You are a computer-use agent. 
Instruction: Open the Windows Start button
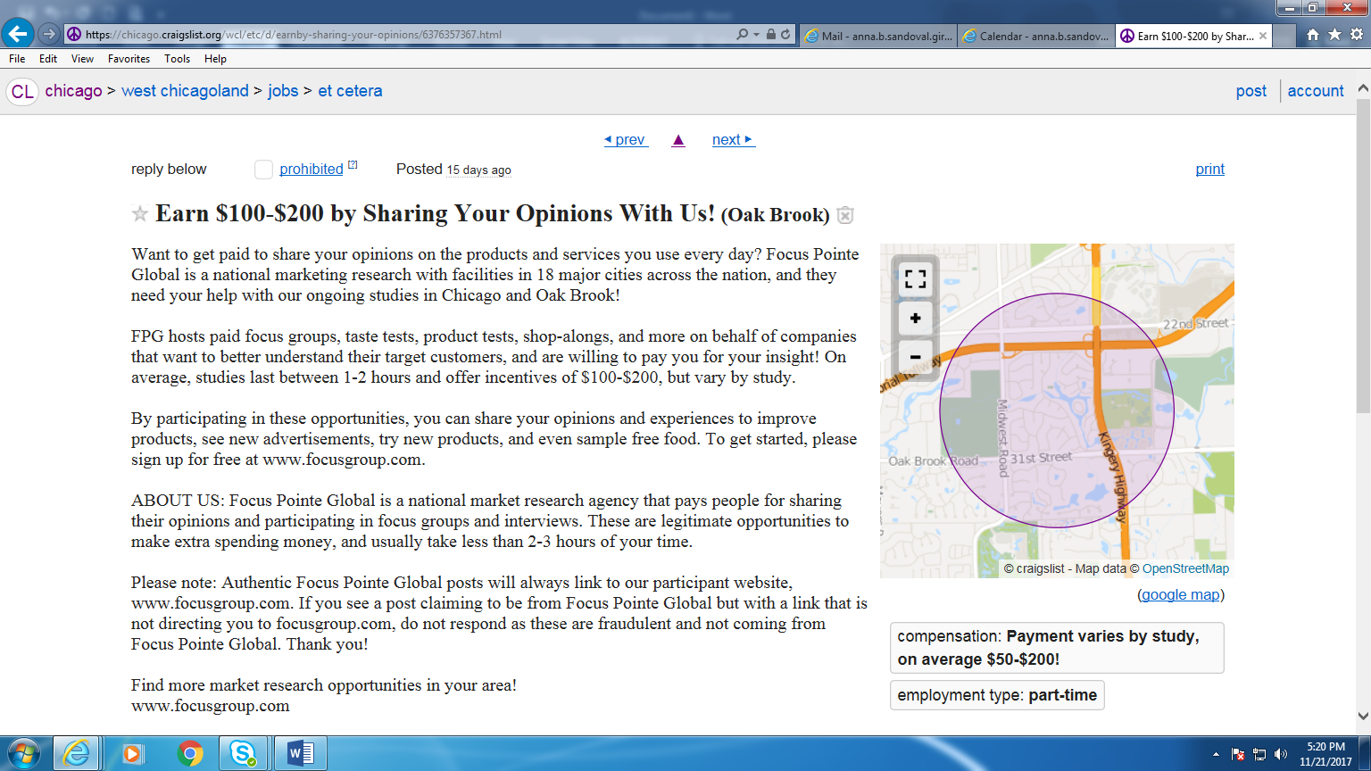(23, 754)
